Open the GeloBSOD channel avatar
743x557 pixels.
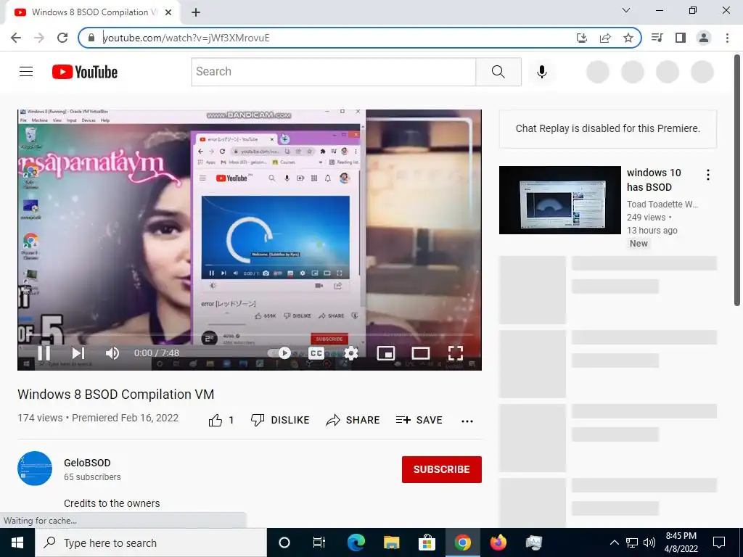coord(35,469)
